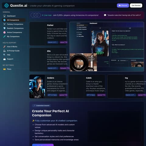146x146 pixels.
Task: Open the Anders companion name
Action: coord(50,78)
